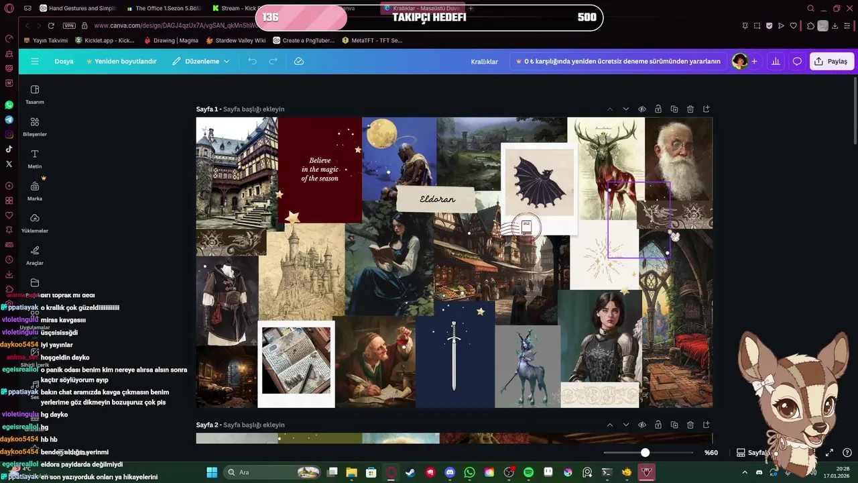Open Telegram in Opera sidebar

tap(9, 120)
